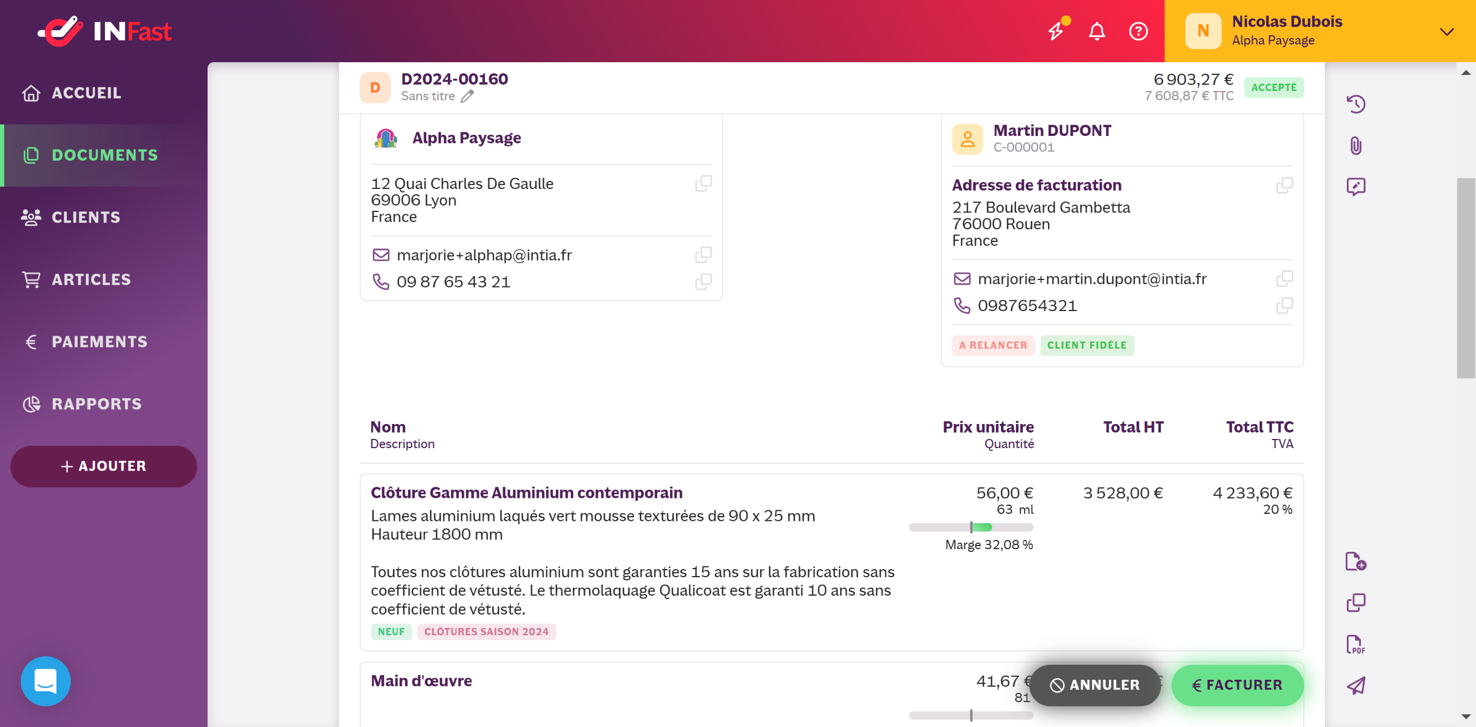1476x727 pixels.
Task: Click the attachments paperclip icon
Action: click(1356, 146)
